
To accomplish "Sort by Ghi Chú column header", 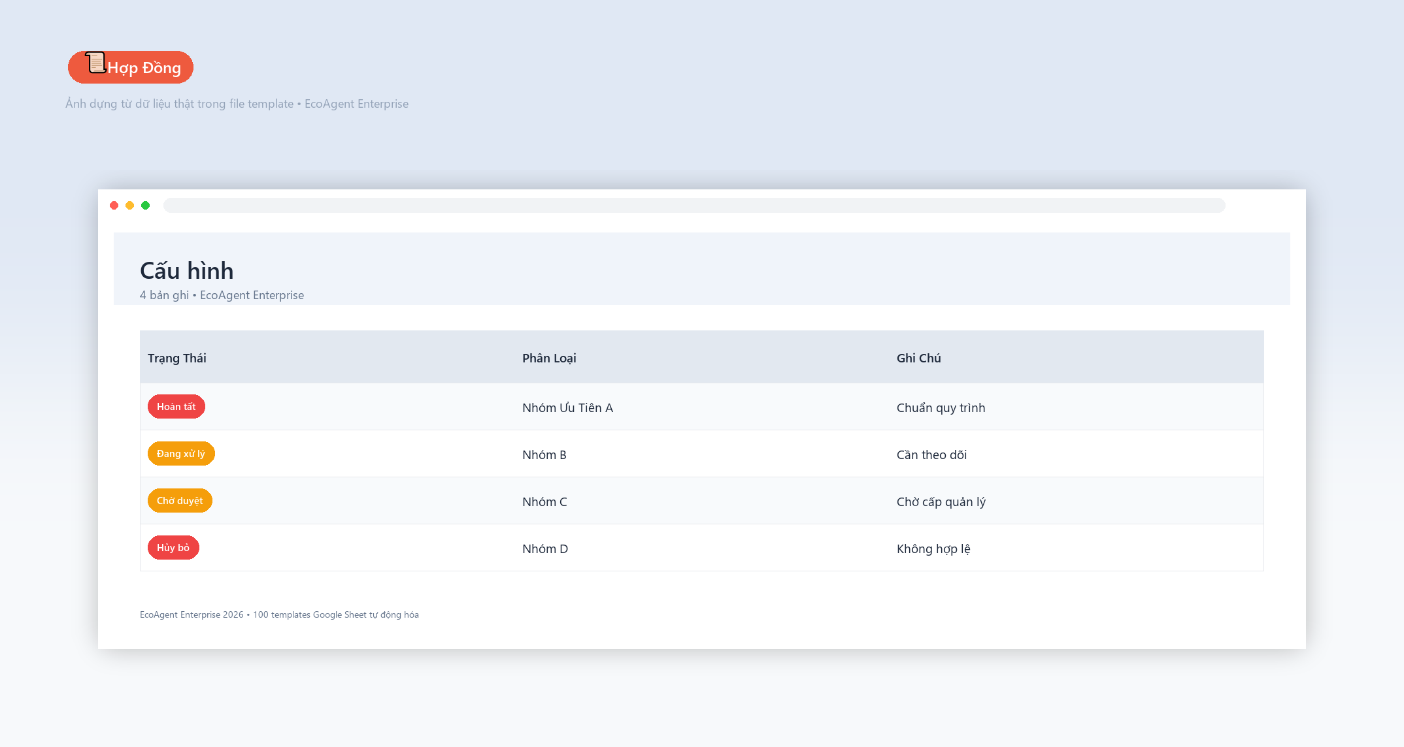I will coord(919,358).
